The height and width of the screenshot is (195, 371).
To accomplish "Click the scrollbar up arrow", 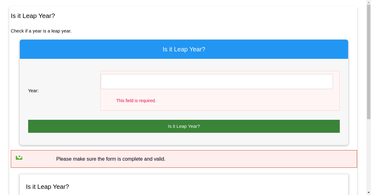I will click(x=368, y=2).
